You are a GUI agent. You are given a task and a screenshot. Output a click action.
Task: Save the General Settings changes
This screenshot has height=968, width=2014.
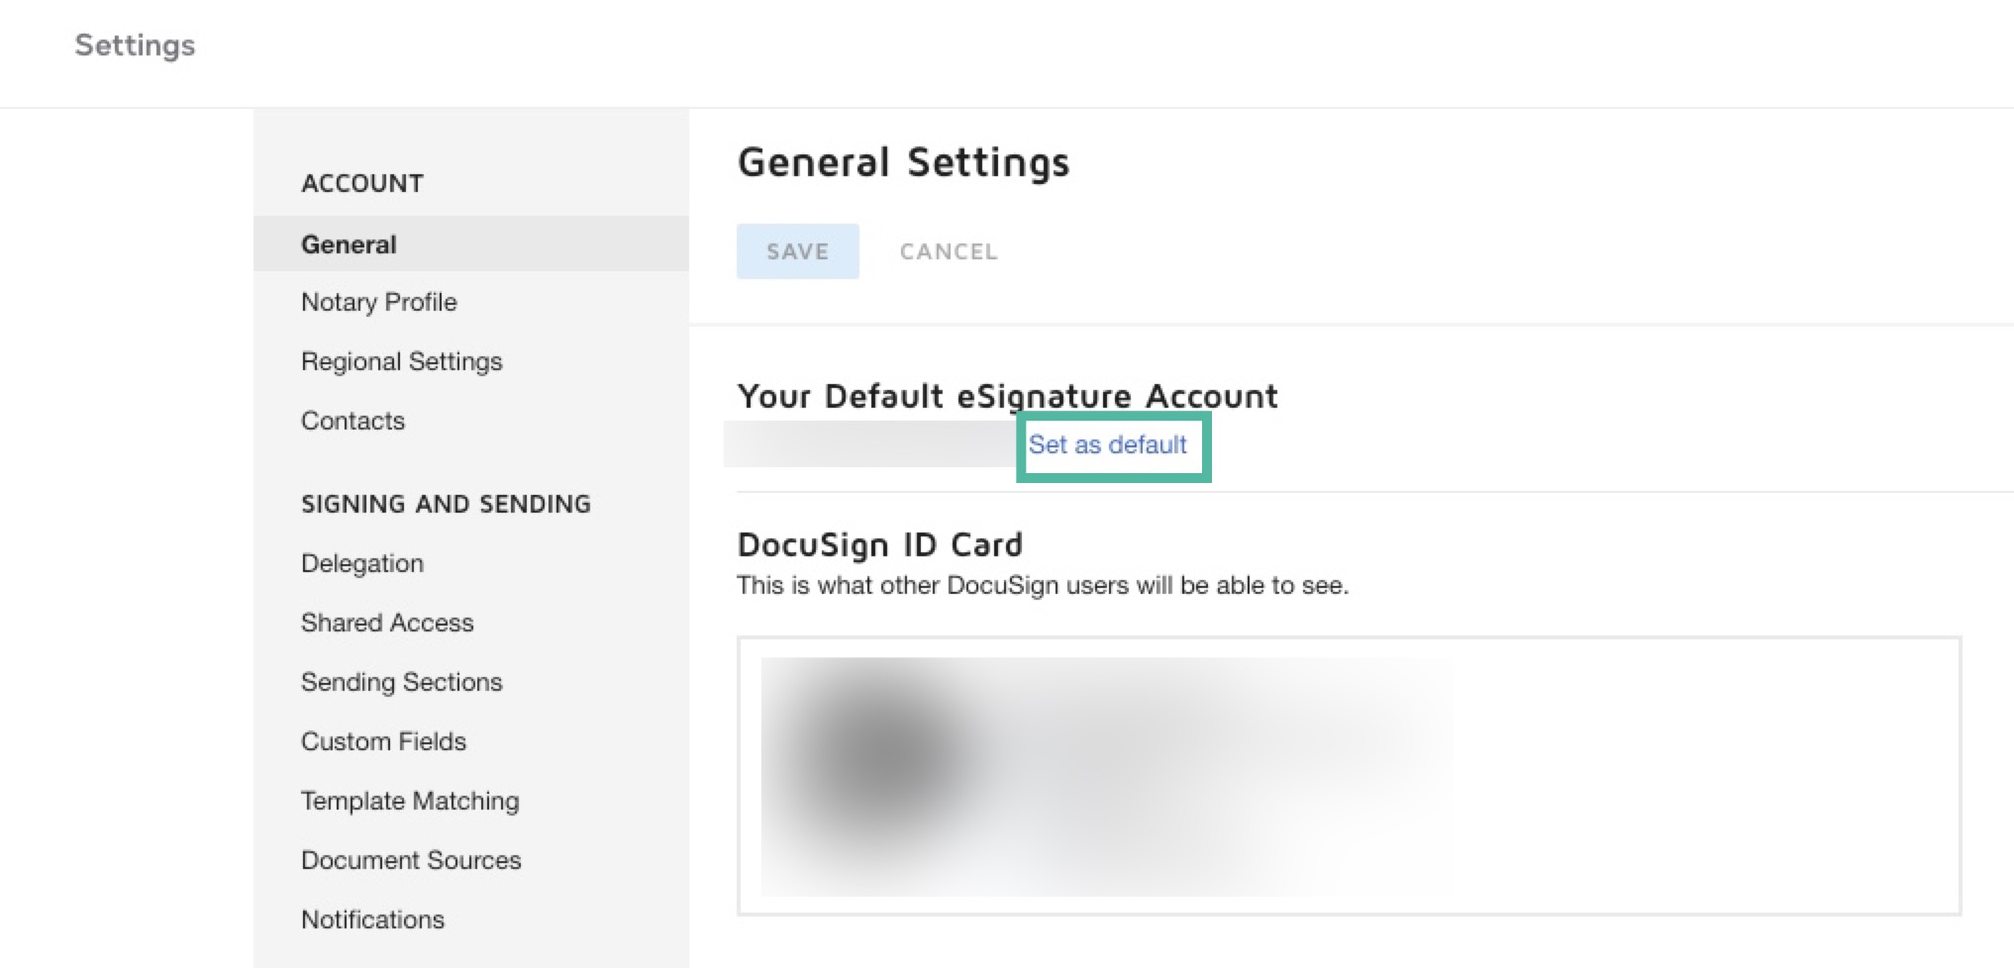click(797, 250)
